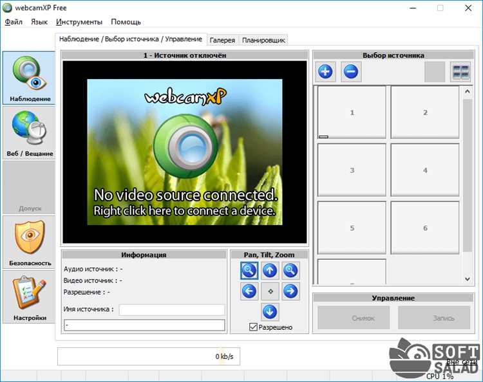The height and width of the screenshot is (382, 483).
Task: Click the Имя источника input field
Action: point(172,310)
